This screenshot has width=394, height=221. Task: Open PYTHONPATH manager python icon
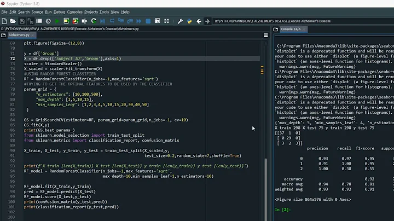(189, 21)
